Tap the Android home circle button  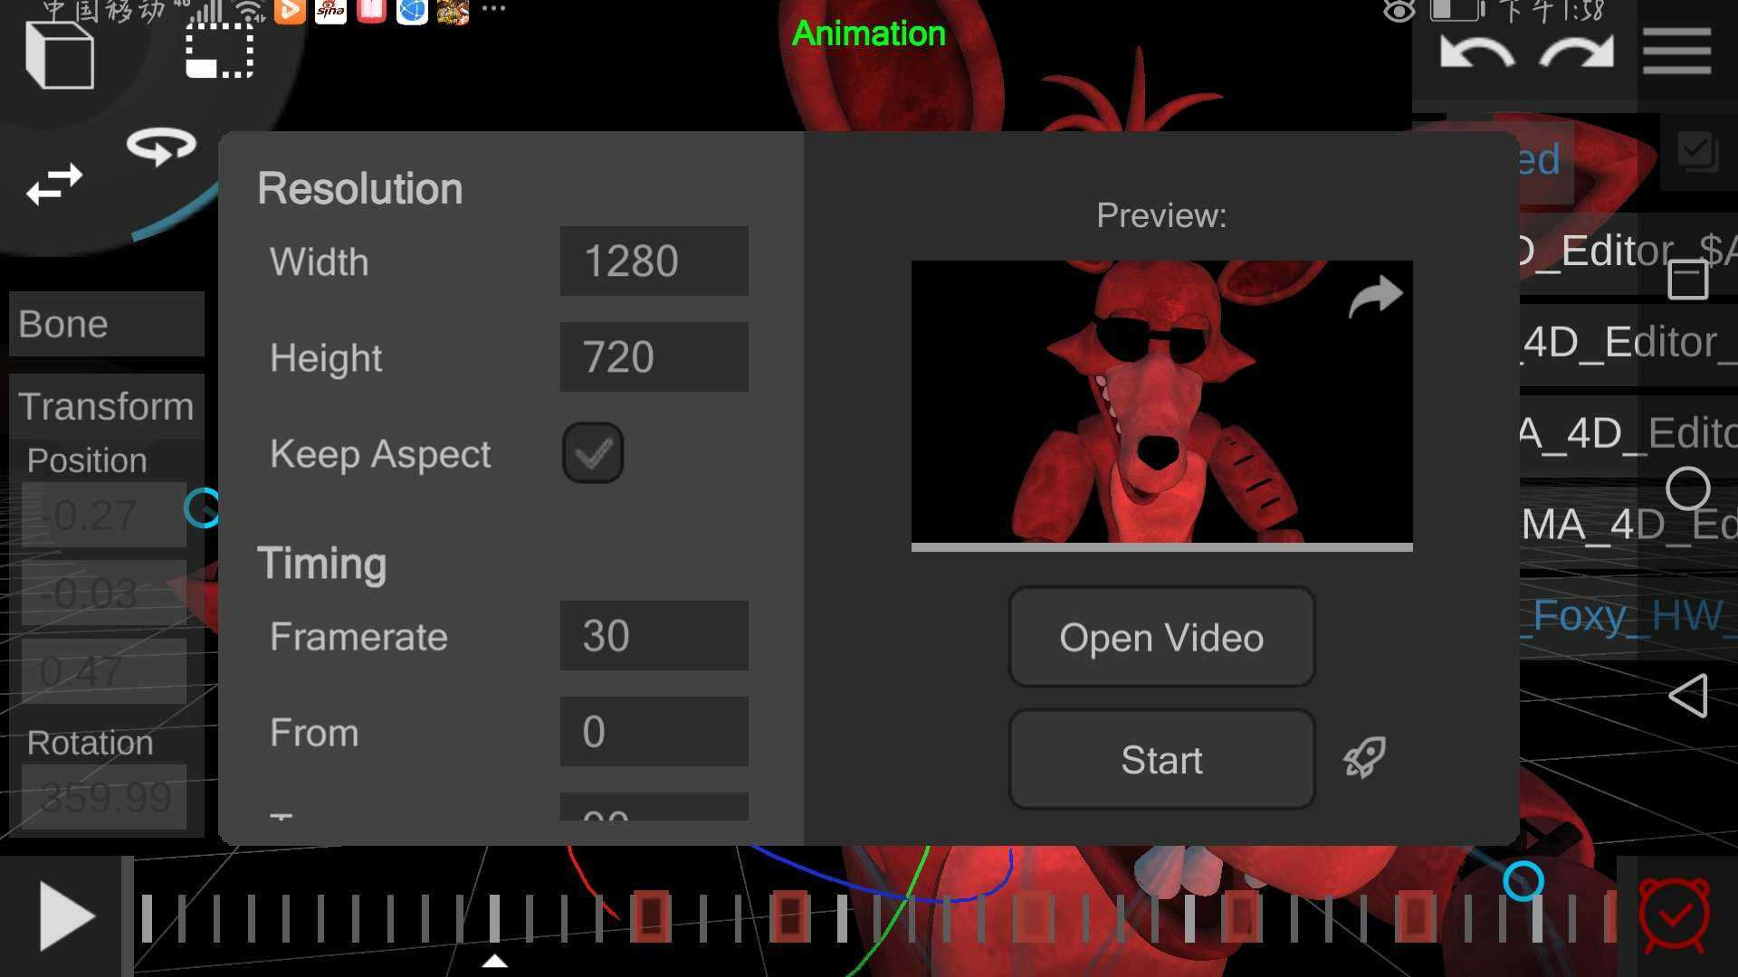1688,489
